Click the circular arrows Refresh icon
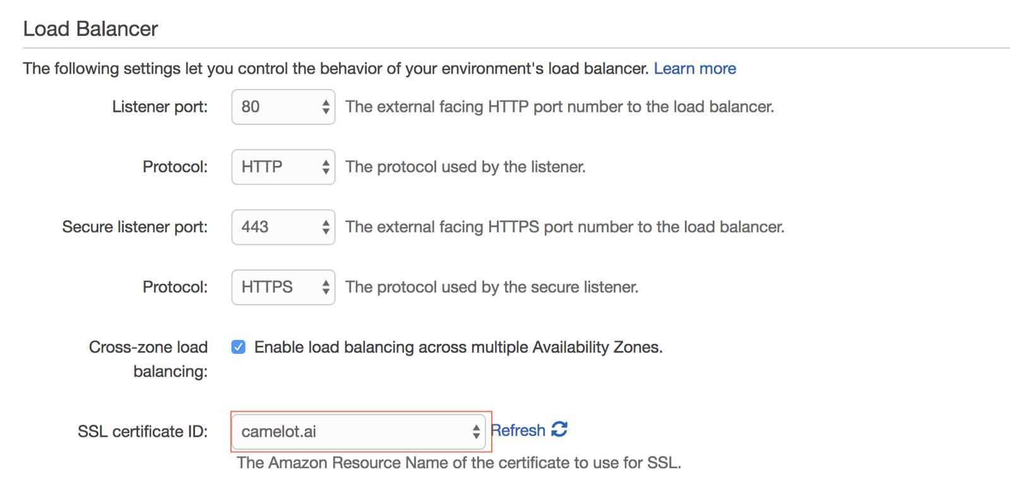The width and height of the screenshot is (1010, 496). 559,430
